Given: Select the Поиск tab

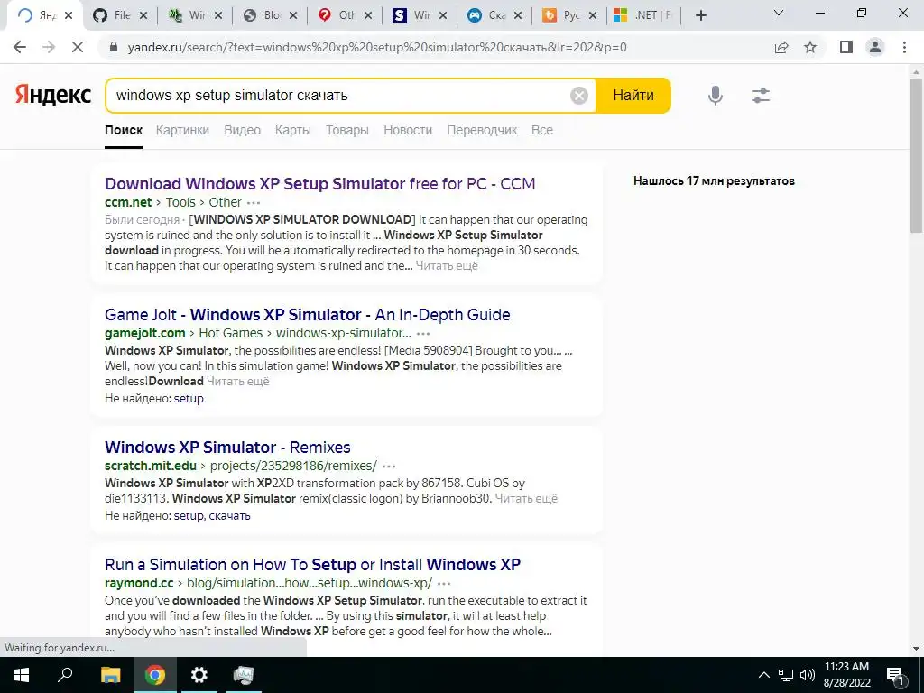Looking at the screenshot, I should tap(124, 130).
